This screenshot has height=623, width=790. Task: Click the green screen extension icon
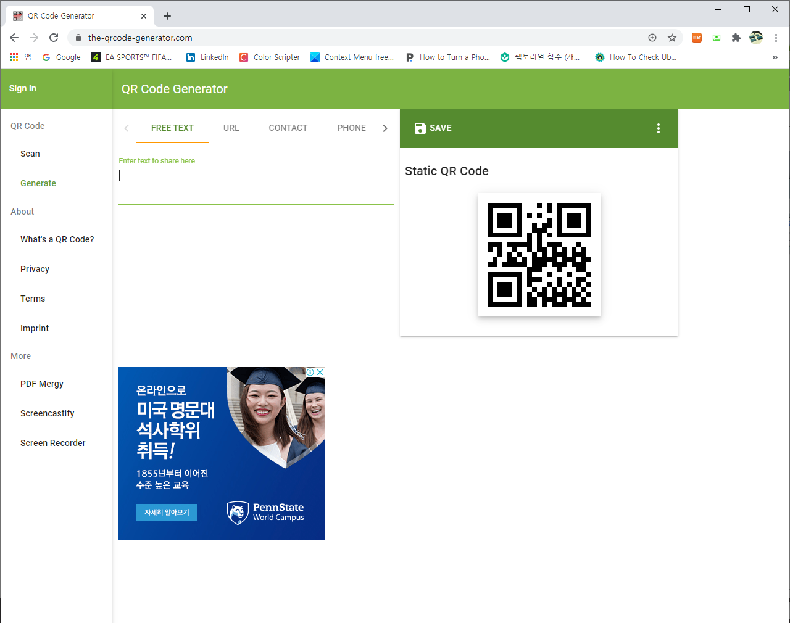pyautogui.click(x=717, y=38)
